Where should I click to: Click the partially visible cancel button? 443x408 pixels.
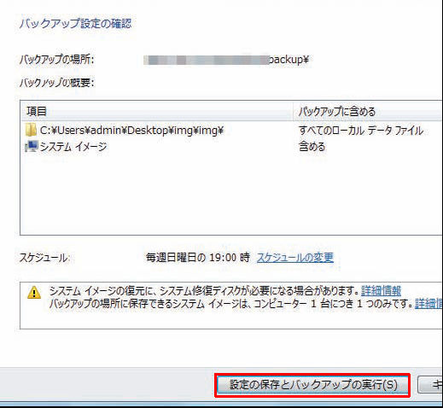(x=430, y=385)
